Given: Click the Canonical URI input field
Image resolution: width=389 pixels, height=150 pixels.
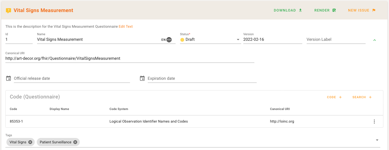Looking at the screenshot, I should (x=130, y=58).
